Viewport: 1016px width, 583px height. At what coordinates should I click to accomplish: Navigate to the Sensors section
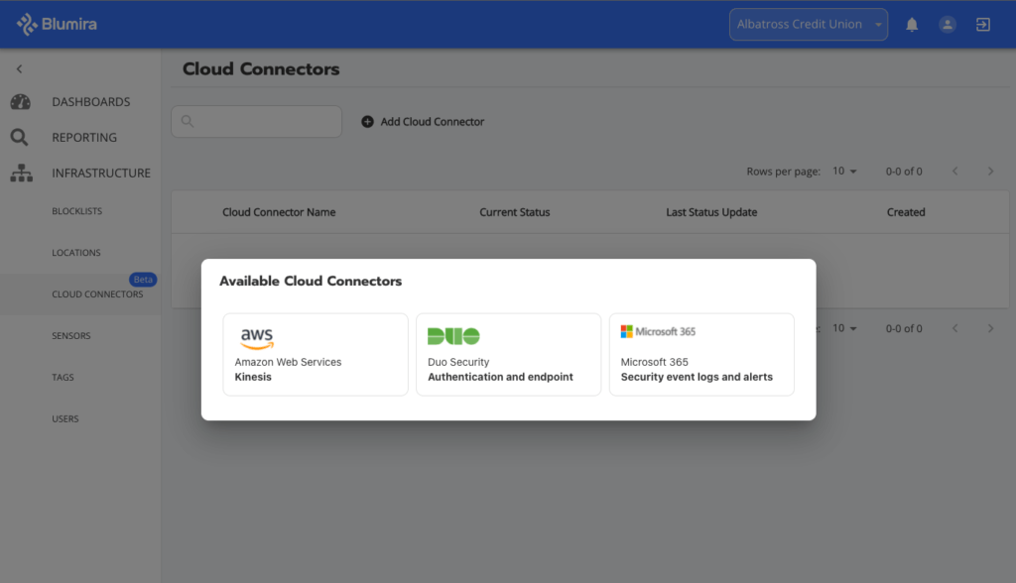(x=69, y=335)
